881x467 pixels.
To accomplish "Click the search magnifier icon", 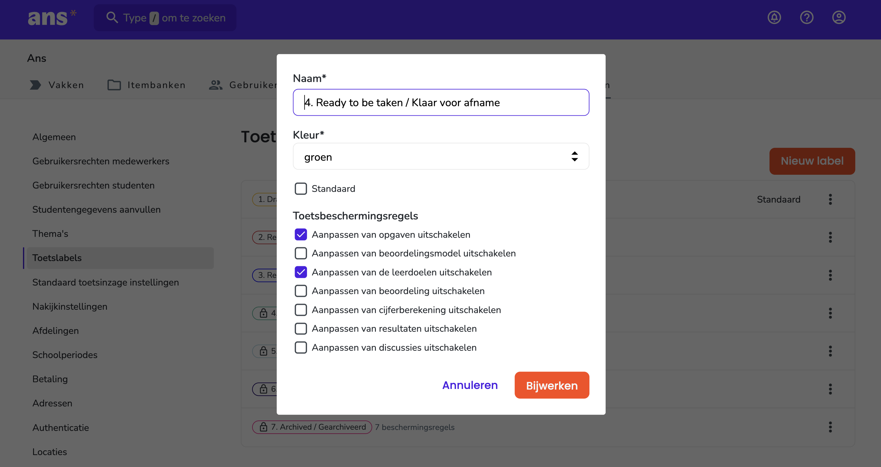I will click(x=112, y=17).
